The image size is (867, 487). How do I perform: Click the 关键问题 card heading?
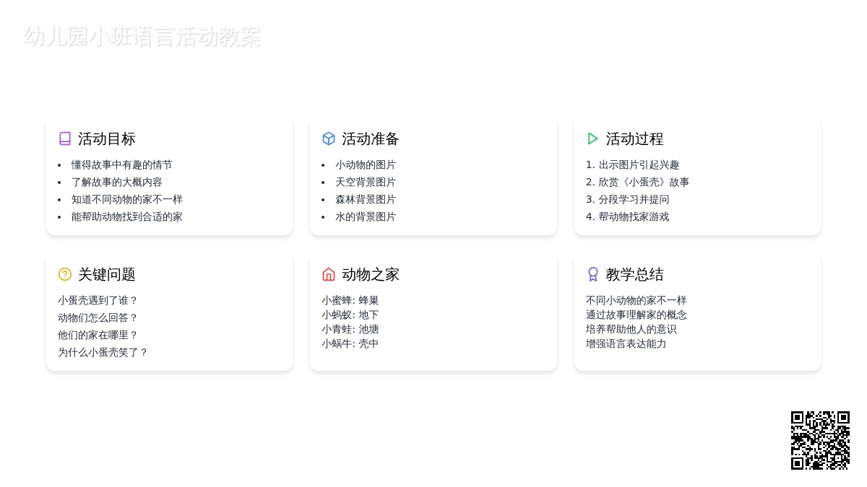coord(107,274)
